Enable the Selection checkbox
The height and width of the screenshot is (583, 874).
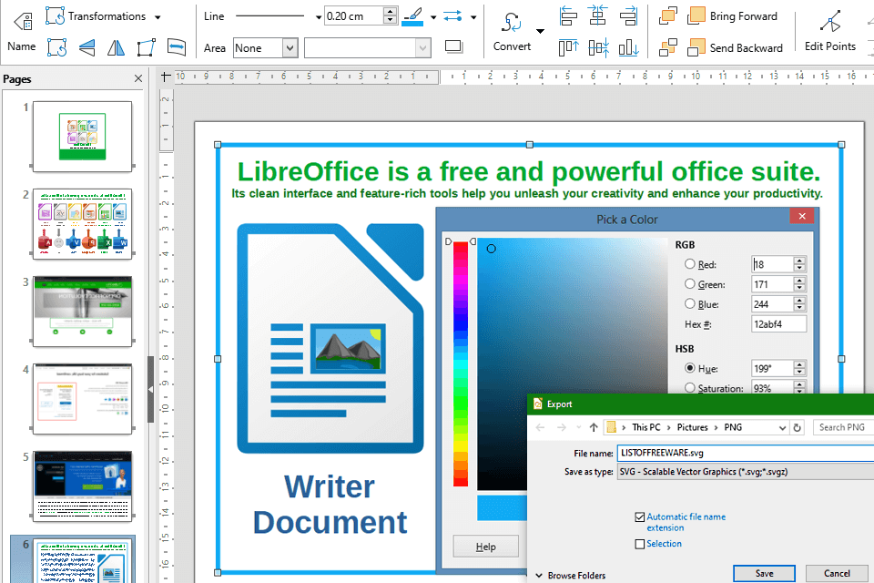click(640, 544)
